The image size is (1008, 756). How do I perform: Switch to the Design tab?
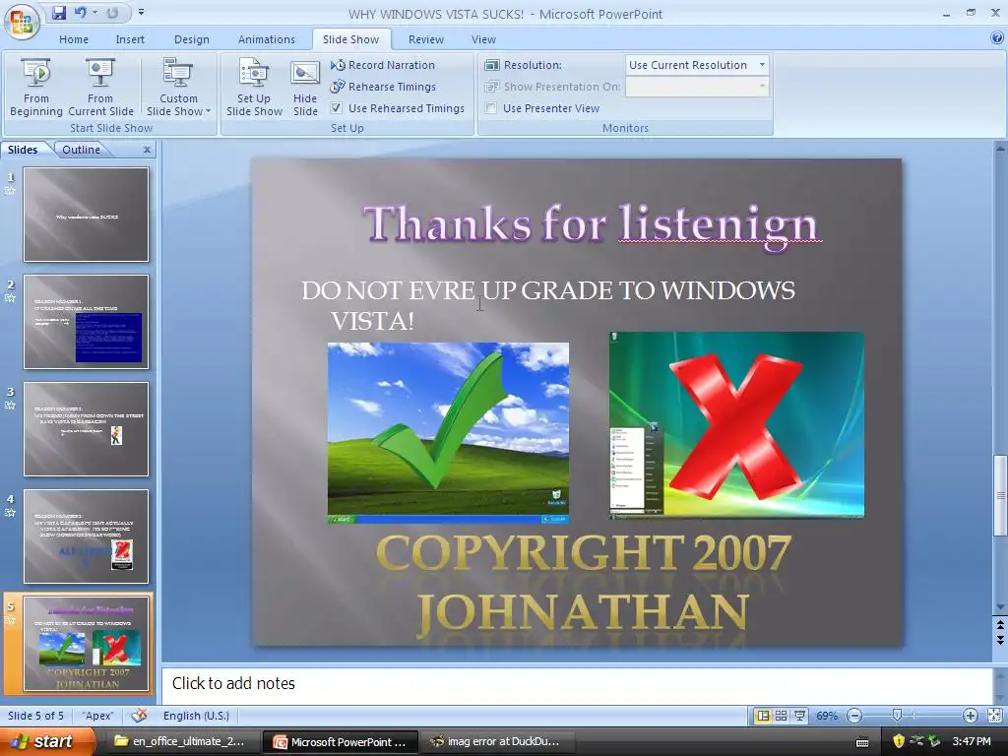point(192,39)
